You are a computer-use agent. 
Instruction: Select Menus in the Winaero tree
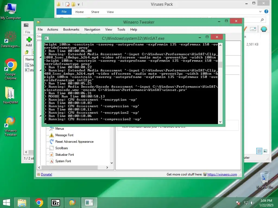coord(59,129)
